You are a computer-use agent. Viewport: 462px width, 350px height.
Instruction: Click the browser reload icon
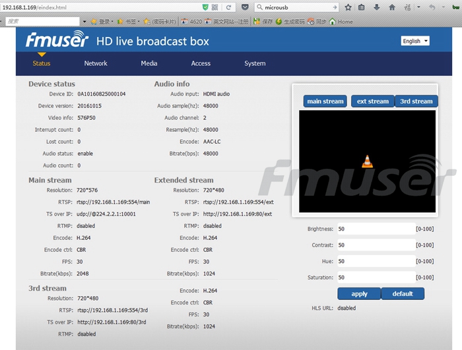point(228,7)
